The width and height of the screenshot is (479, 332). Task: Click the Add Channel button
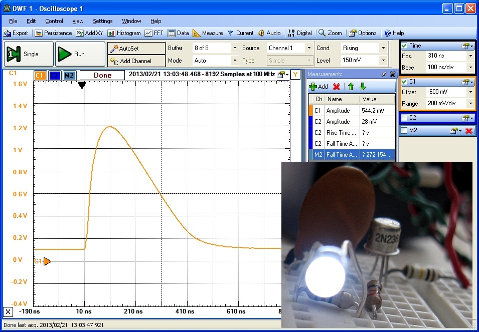[x=136, y=61]
